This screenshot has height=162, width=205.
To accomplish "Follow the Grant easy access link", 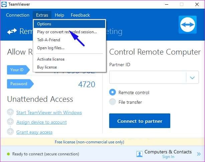I will (34, 132).
